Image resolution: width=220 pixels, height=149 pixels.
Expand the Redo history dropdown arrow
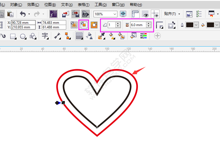pyautogui.click(x=43, y=14)
